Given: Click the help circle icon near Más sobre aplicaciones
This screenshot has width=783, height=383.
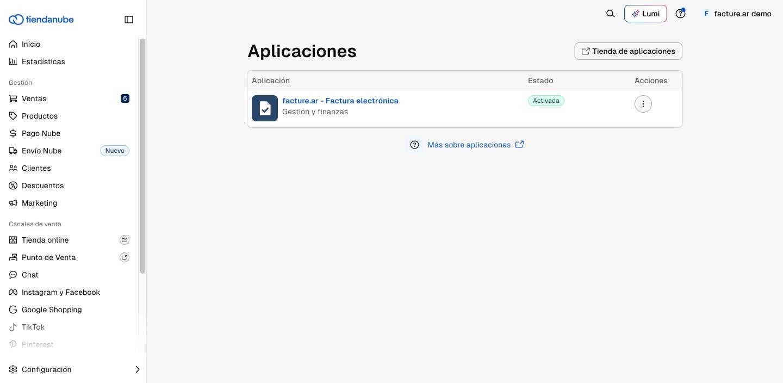Looking at the screenshot, I should coord(414,145).
